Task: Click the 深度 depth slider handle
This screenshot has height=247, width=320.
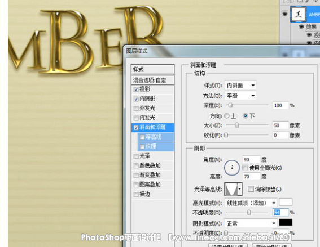Action: (x=230, y=105)
